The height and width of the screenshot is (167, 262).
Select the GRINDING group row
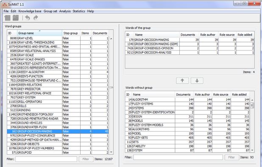[x=58, y=110]
